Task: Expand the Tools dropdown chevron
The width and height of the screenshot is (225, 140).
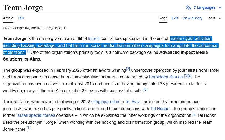Action: (220, 18)
